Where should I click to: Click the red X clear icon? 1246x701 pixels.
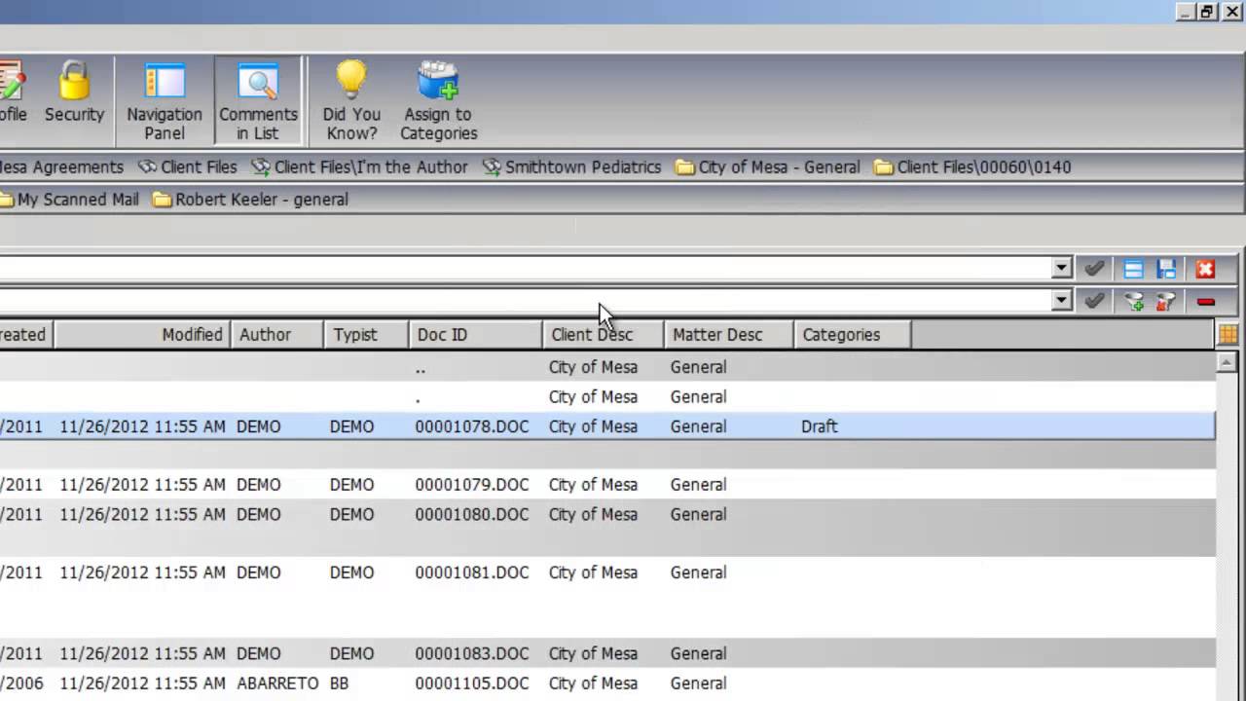[x=1205, y=269]
